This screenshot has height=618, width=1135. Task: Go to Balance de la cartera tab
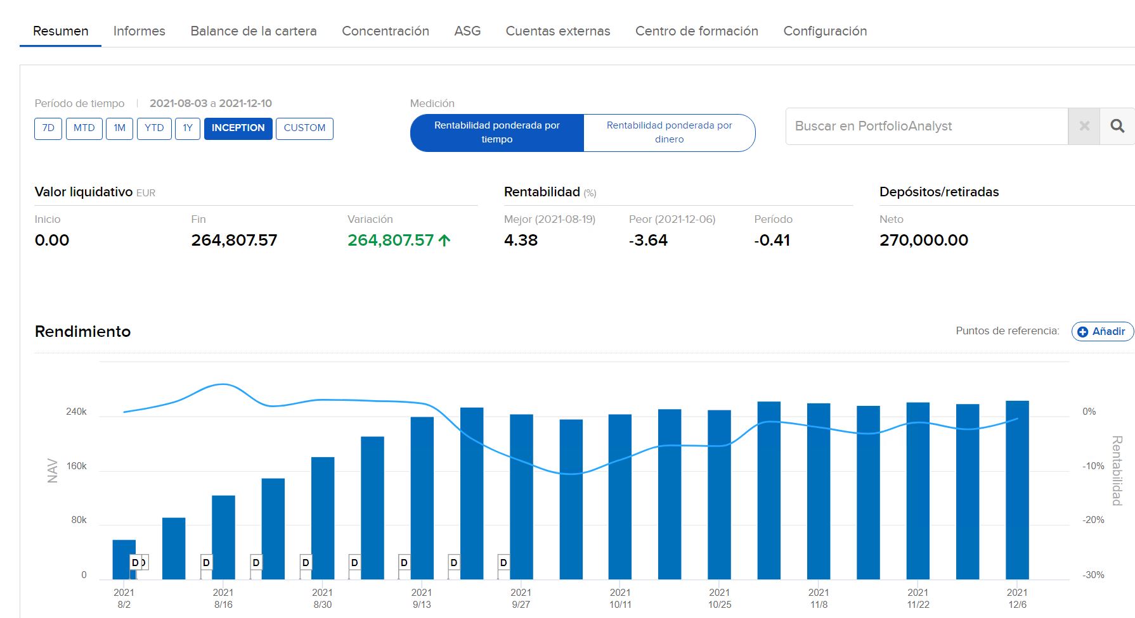253,31
